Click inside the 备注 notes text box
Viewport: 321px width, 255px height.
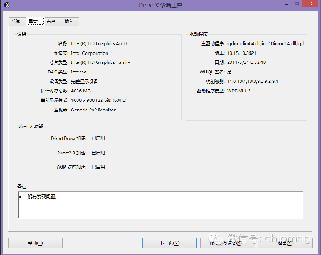point(160,205)
